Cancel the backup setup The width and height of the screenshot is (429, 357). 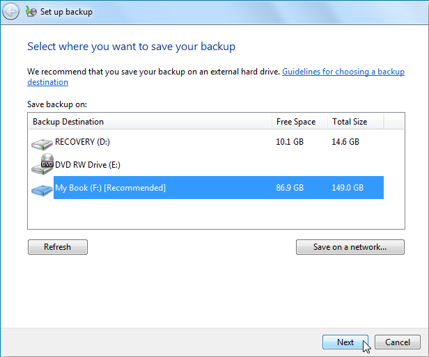click(397, 342)
